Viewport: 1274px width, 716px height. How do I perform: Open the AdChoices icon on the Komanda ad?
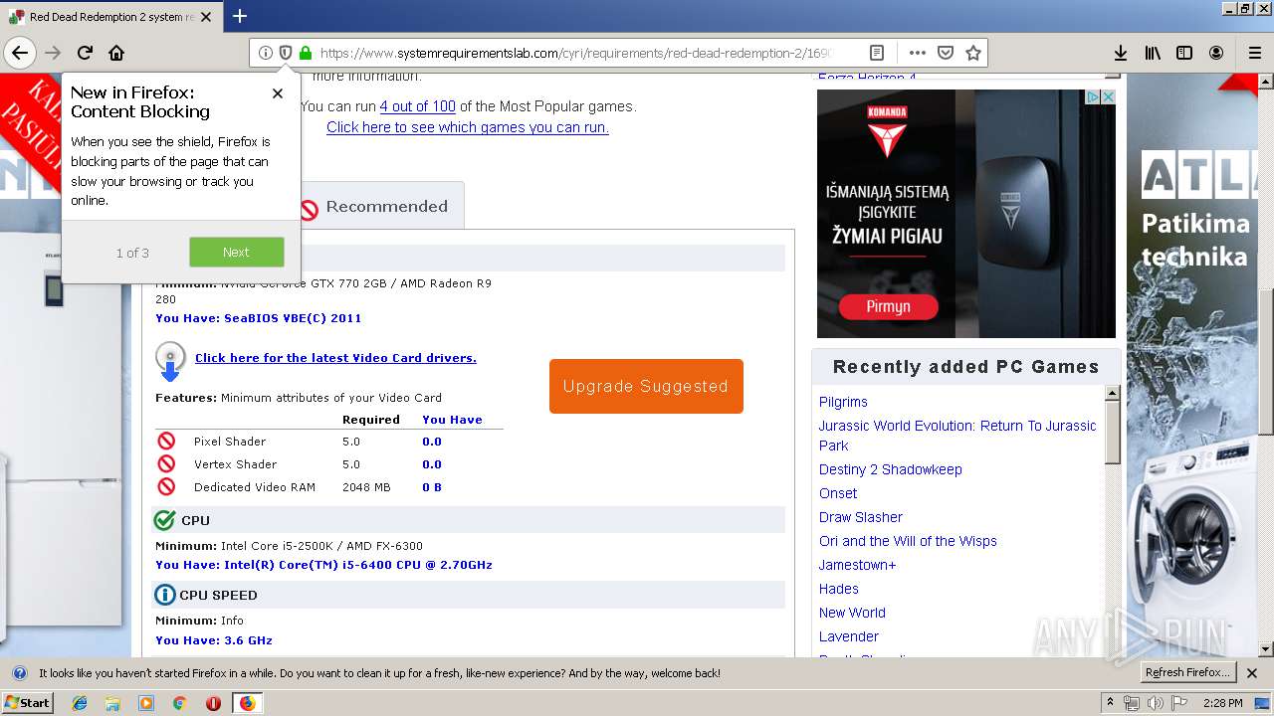pyautogui.click(x=1092, y=97)
